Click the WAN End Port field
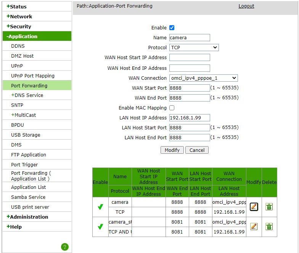Image resolution: width=299 pixels, height=253 pixels. tap(190, 98)
